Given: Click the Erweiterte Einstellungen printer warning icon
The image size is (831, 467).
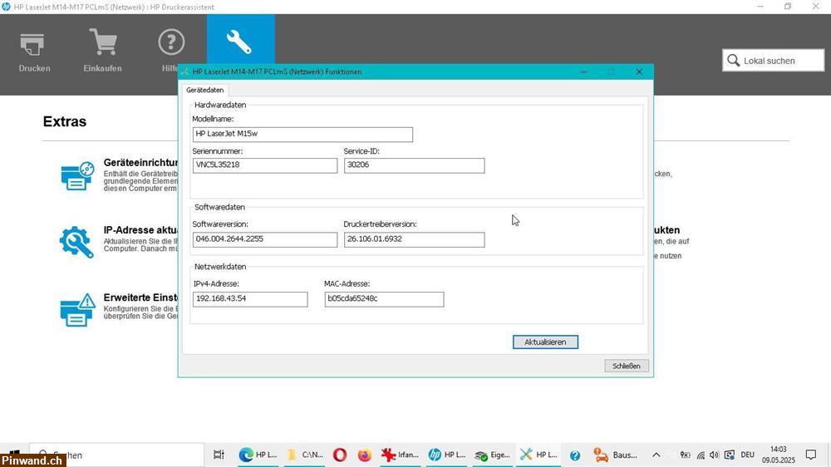Looking at the screenshot, I should pos(76,310).
